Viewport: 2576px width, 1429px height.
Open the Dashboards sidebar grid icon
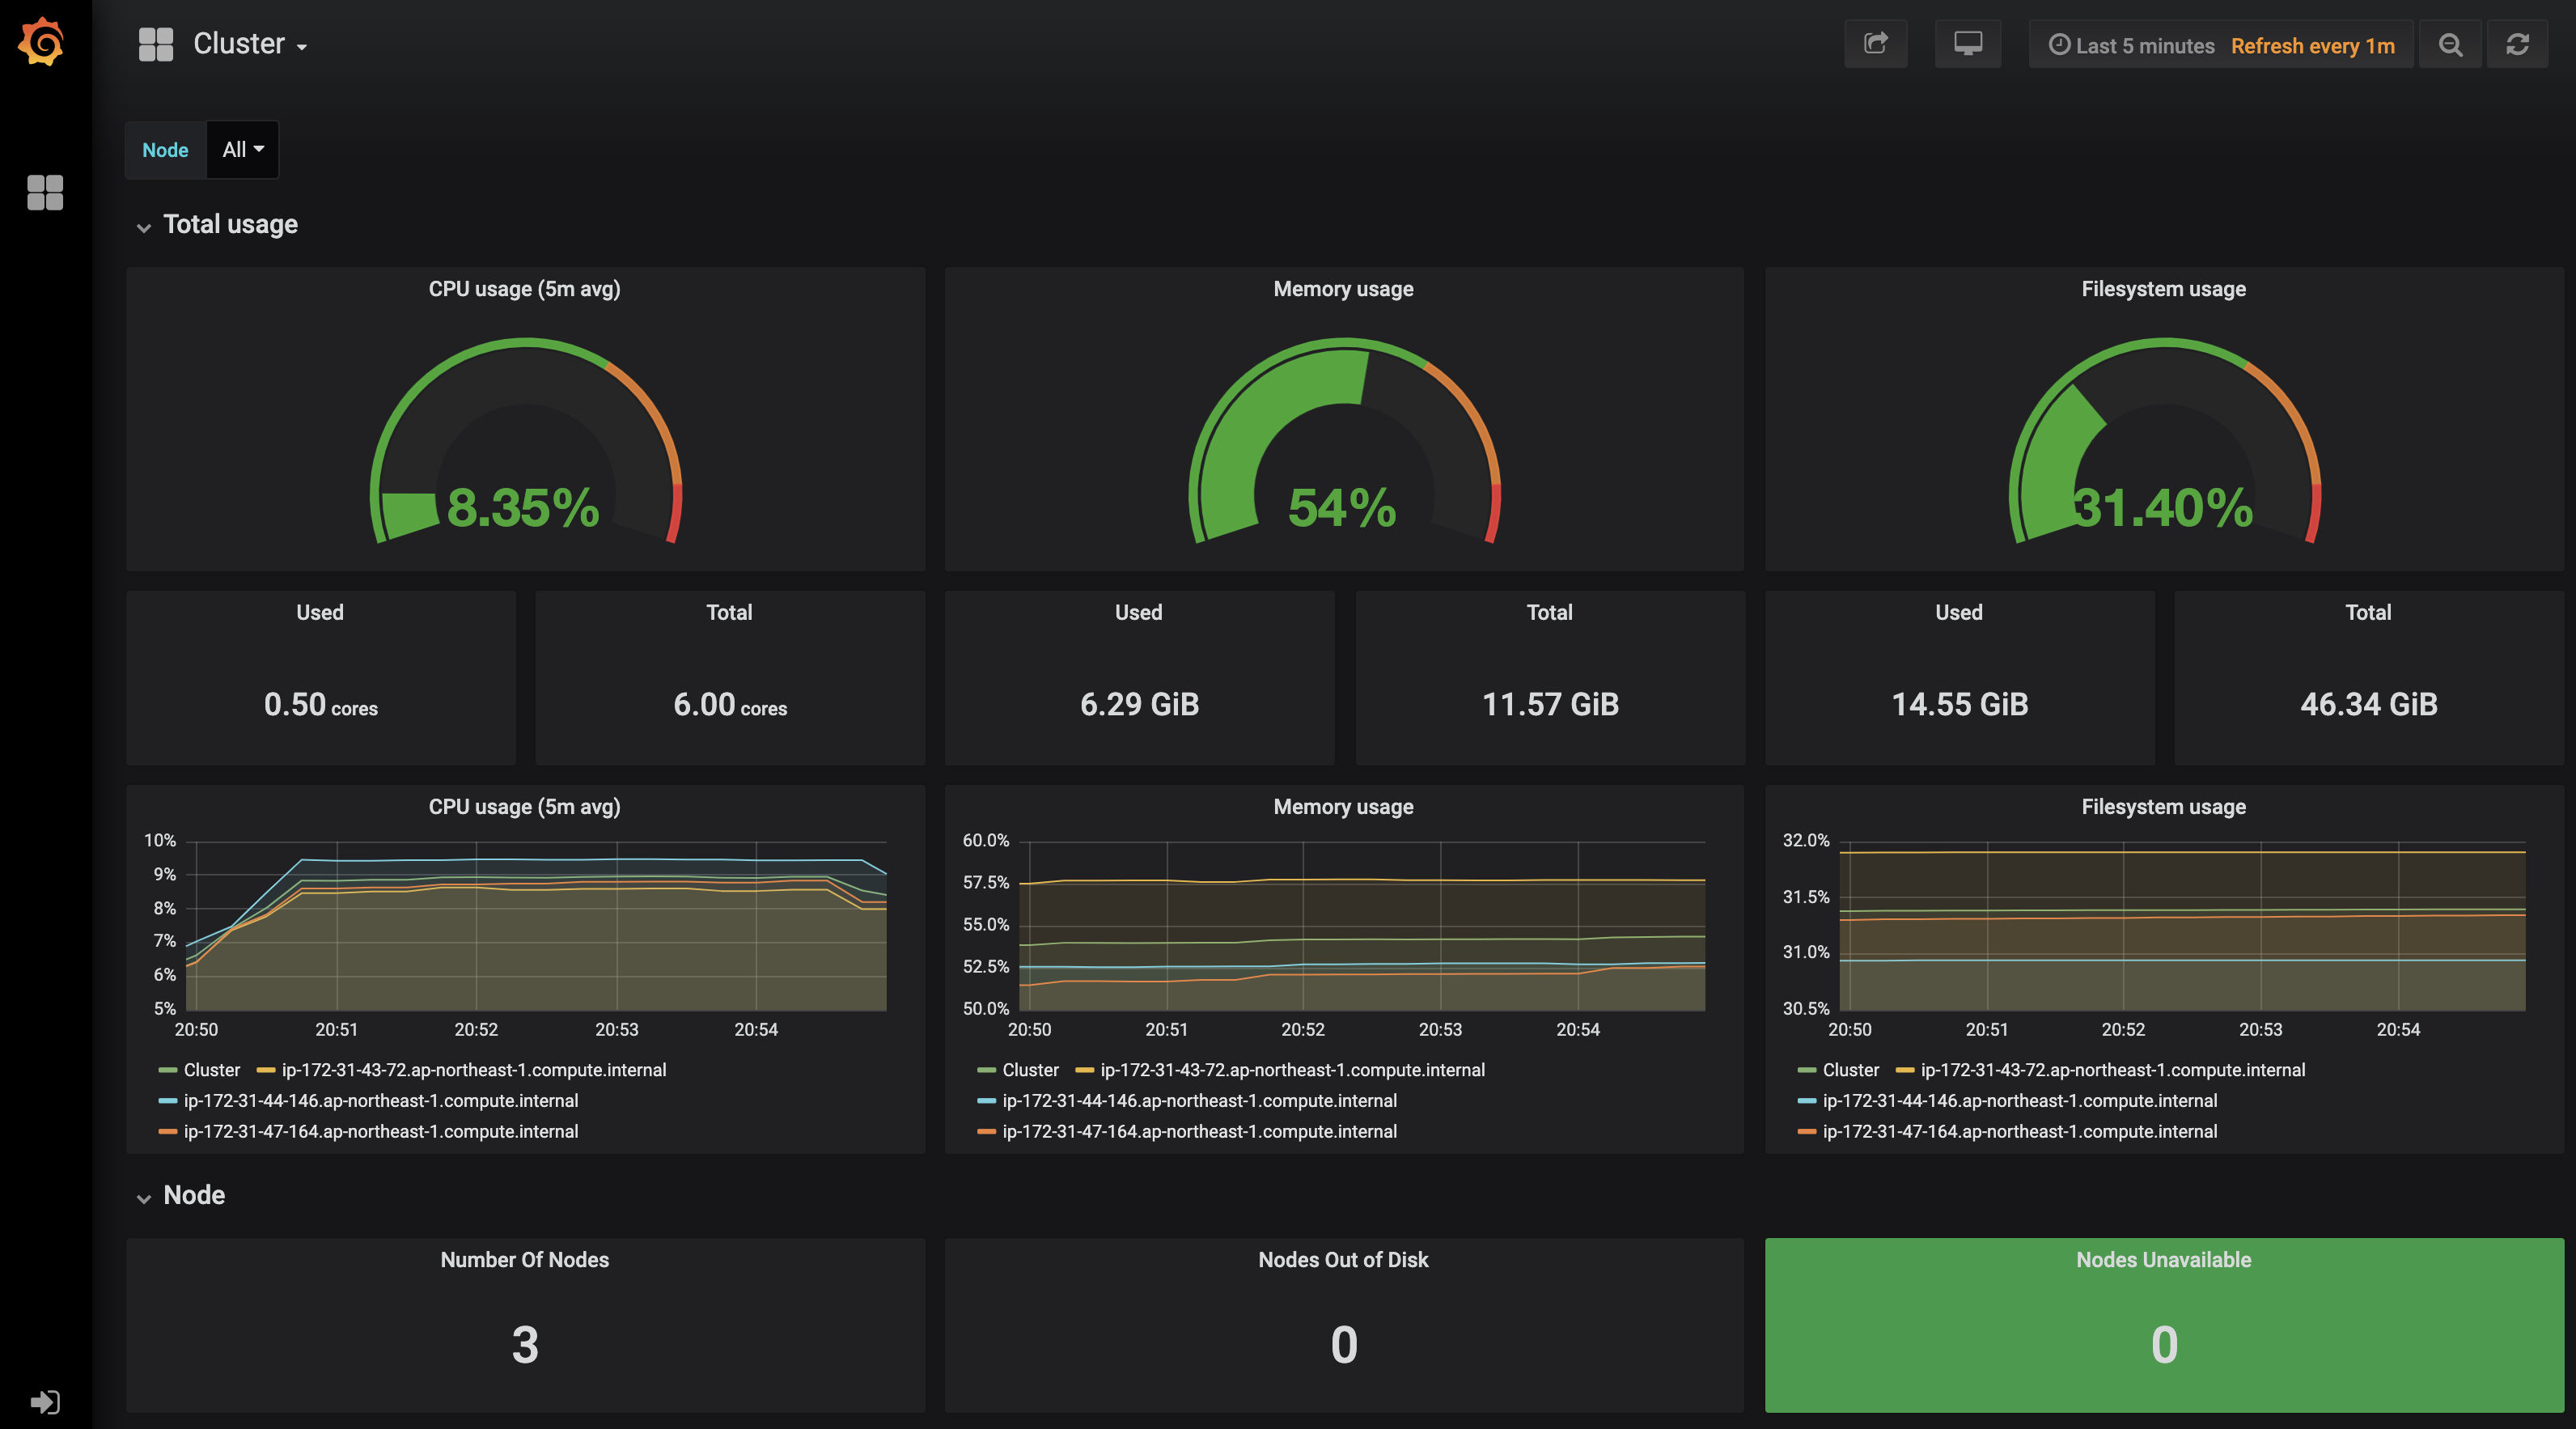[x=45, y=192]
